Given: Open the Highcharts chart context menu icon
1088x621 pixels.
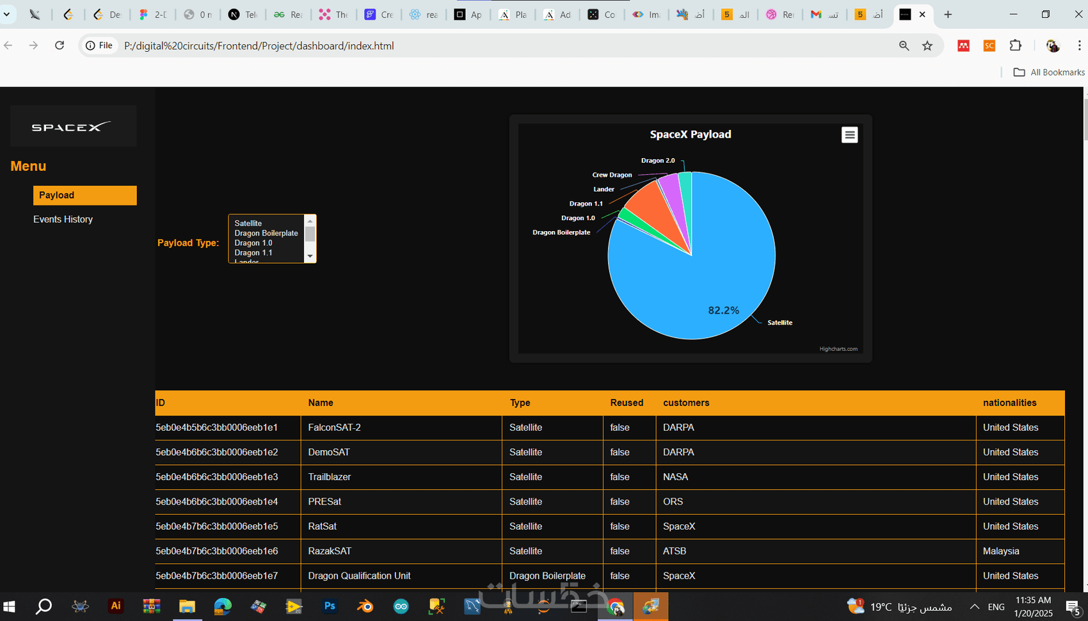Looking at the screenshot, I should point(849,134).
